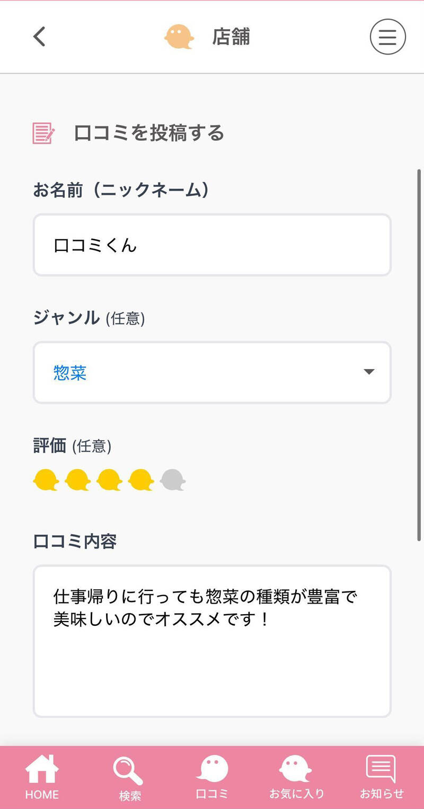The image size is (424, 809).
Task: Select the second yellow rating bubble
Action: click(78, 480)
